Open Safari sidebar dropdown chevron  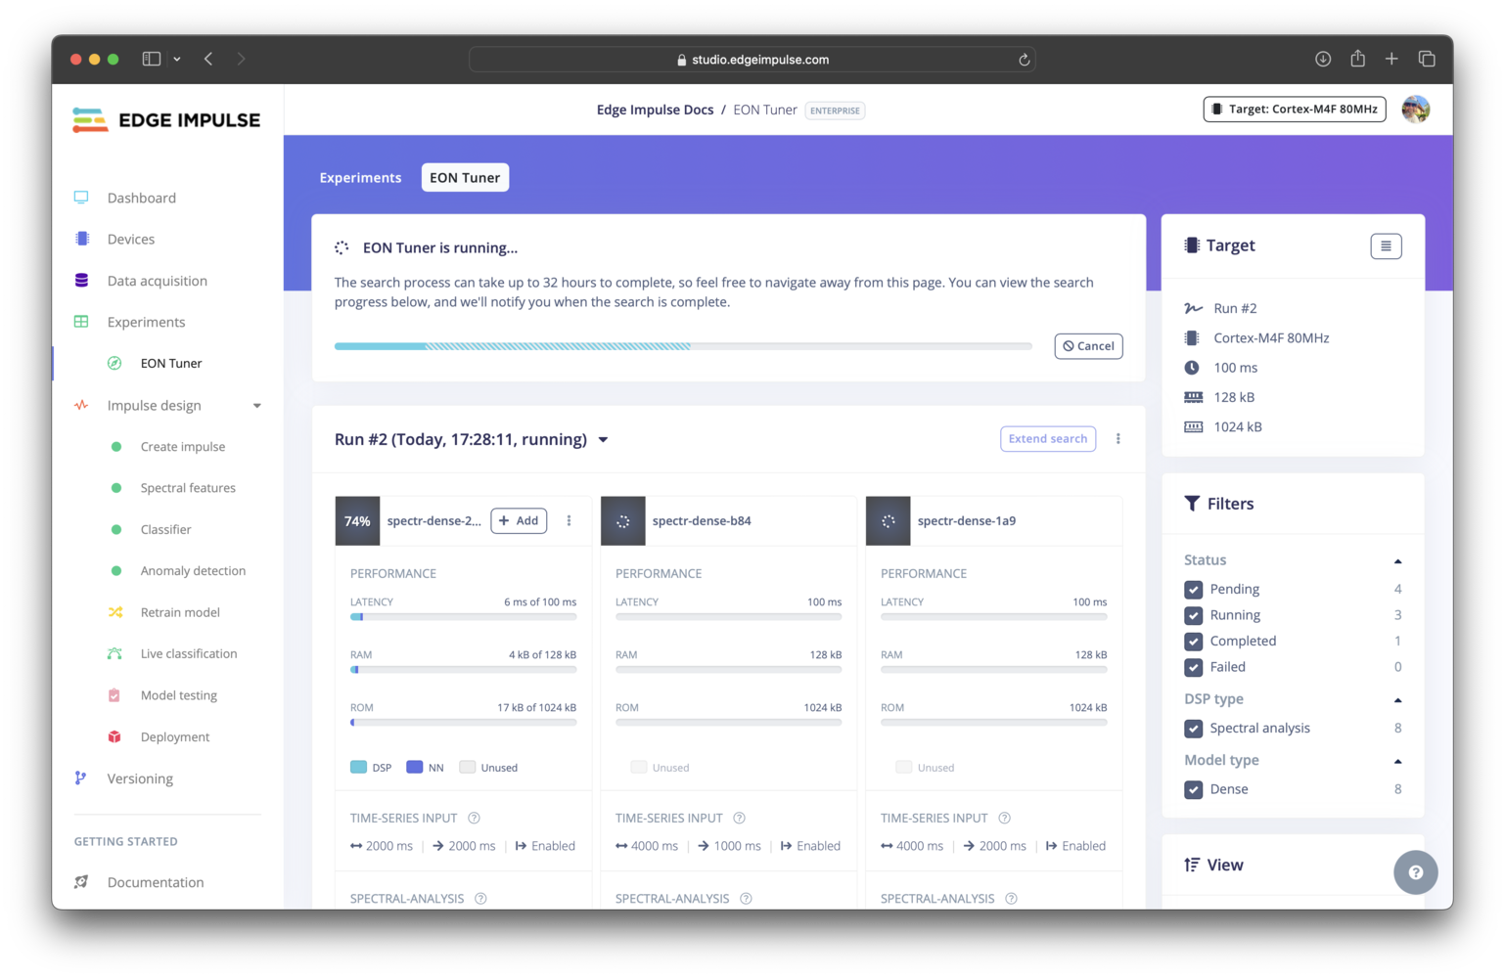coord(177,59)
